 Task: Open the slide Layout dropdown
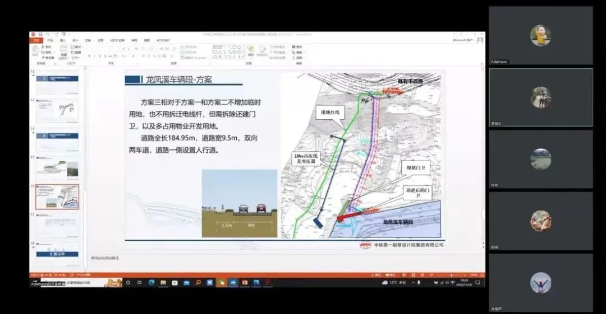coord(76,46)
